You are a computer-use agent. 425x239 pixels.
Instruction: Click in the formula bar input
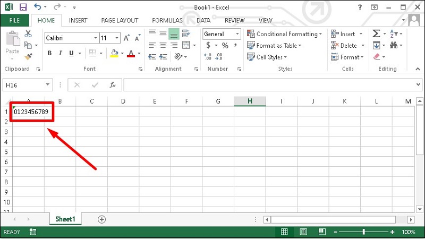coord(269,85)
